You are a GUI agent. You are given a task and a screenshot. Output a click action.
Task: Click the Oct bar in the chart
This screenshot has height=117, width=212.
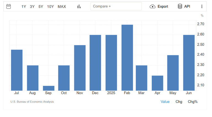pos(64,78)
